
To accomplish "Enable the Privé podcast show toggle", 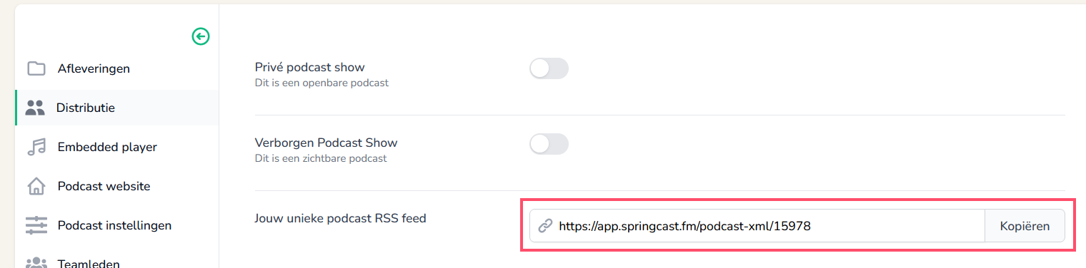I will tap(549, 68).
